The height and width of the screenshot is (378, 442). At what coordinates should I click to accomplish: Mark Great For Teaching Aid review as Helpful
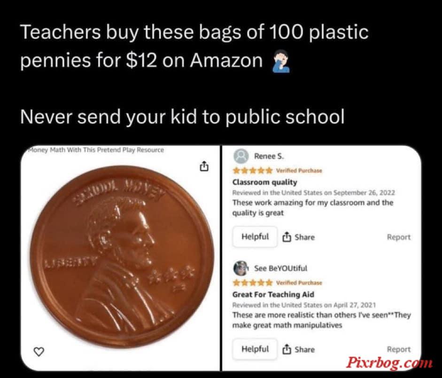(x=255, y=349)
